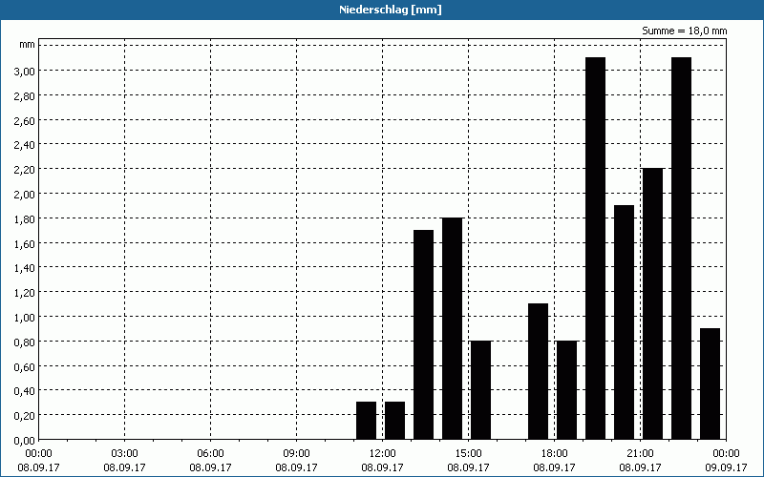
Task: Click the 0,40 axis label
Action: click(x=25, y=391)
